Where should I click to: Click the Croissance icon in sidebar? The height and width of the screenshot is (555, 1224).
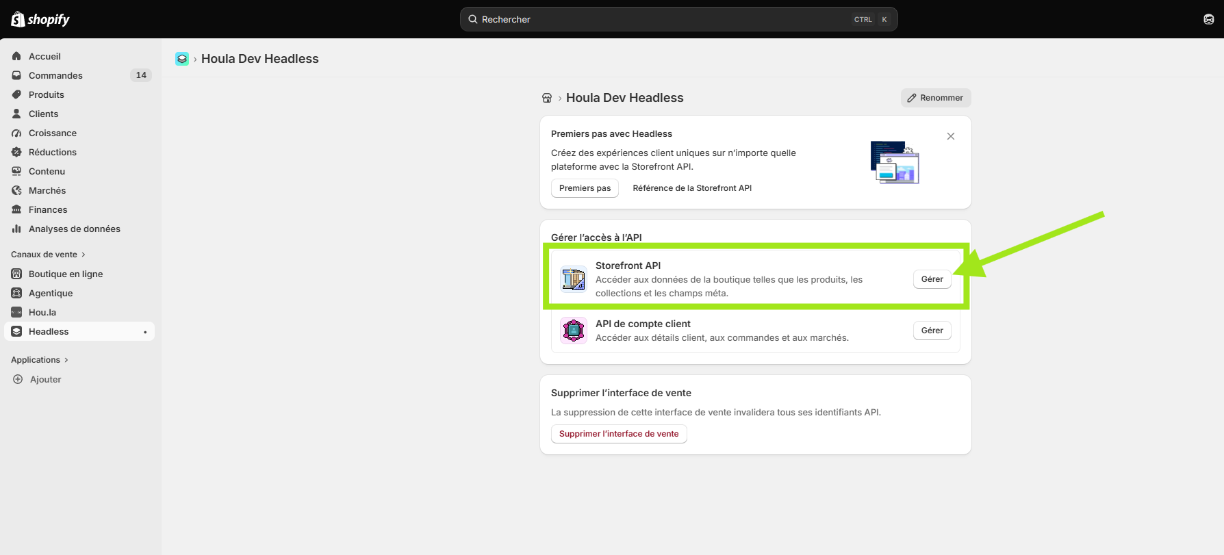coord(16,133)
